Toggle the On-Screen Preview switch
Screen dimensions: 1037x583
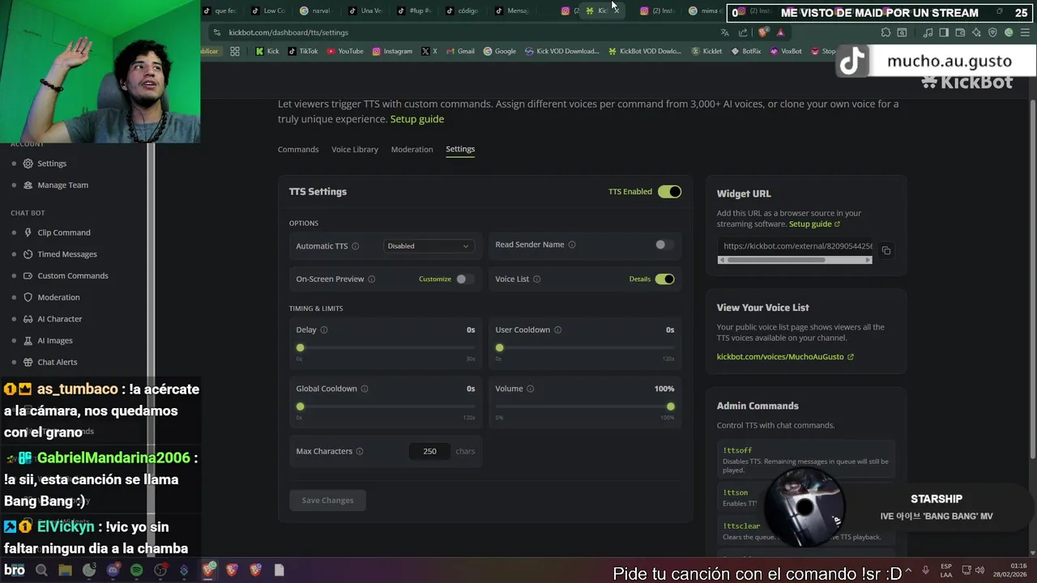pyautogui.click(x=464, y=279)
